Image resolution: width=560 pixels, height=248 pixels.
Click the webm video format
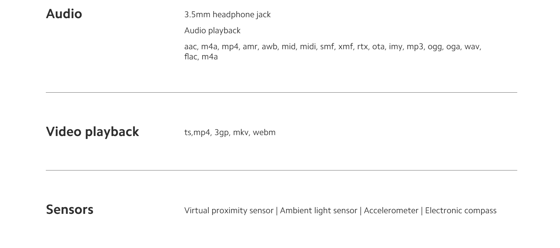click(264, 132)
